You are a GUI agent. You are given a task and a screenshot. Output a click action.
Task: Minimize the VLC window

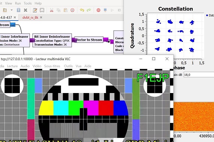pyautogui.click(x=141, y=59)
